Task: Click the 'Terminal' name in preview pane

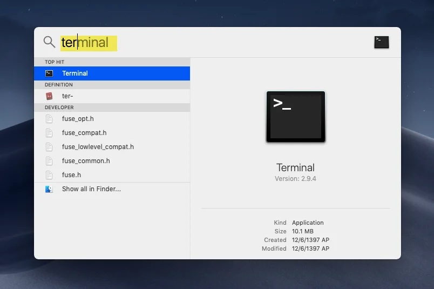Action: (x=295, y=167)
